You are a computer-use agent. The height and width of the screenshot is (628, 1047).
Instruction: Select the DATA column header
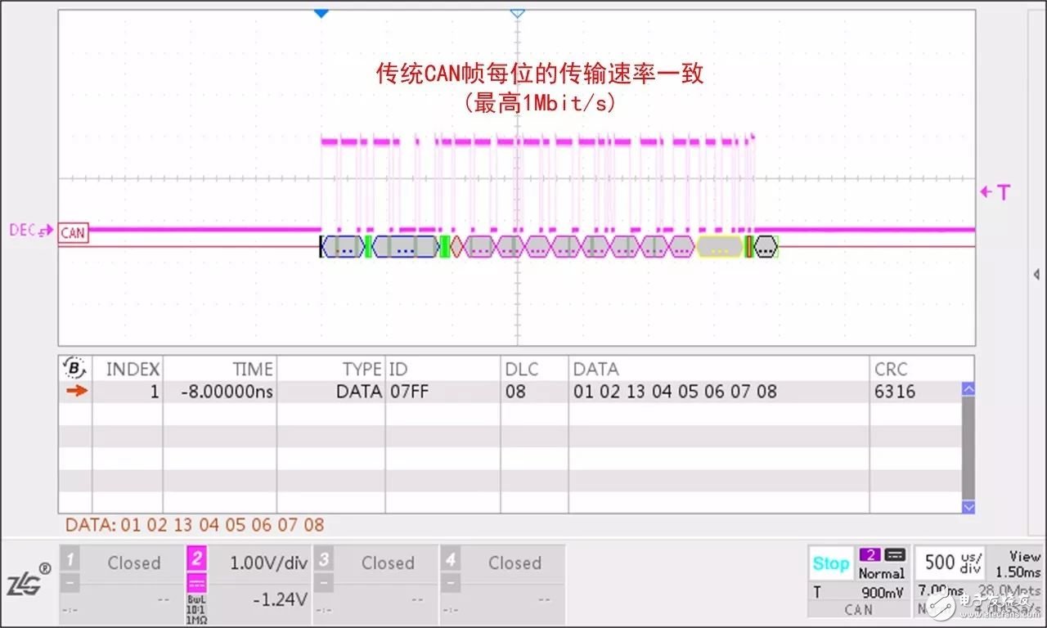(595, 369)
